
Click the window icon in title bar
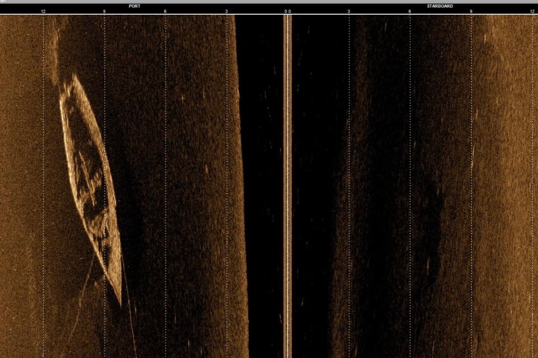click(2, 2)
